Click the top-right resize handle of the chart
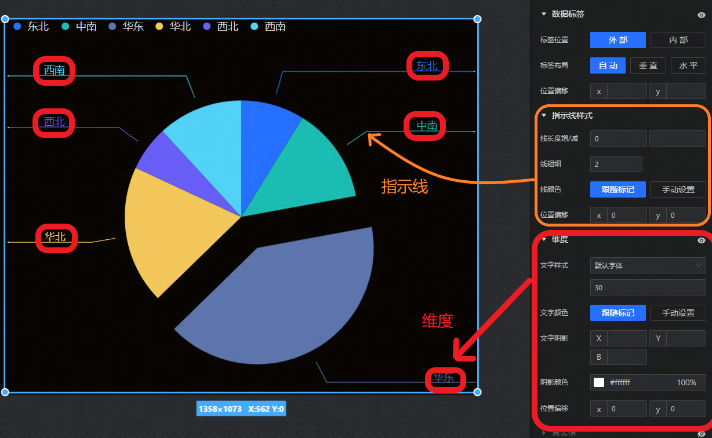The height and width of the screenshot is (438, 712). pyautogui.click(x=477, y=19)
